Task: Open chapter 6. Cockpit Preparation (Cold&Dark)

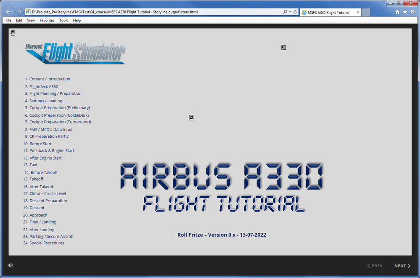Action: pyautogui.click(x=57, y=115)
